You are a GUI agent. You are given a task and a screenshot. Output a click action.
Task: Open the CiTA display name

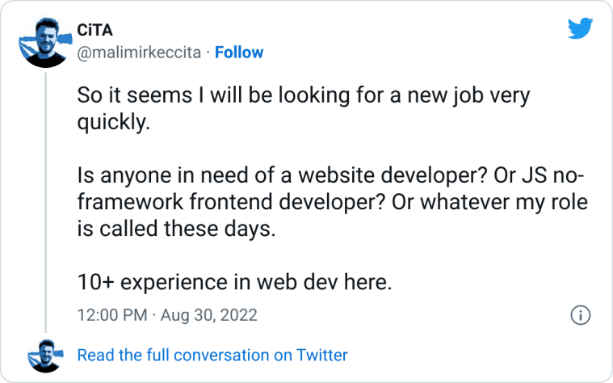tap(94, 30)
